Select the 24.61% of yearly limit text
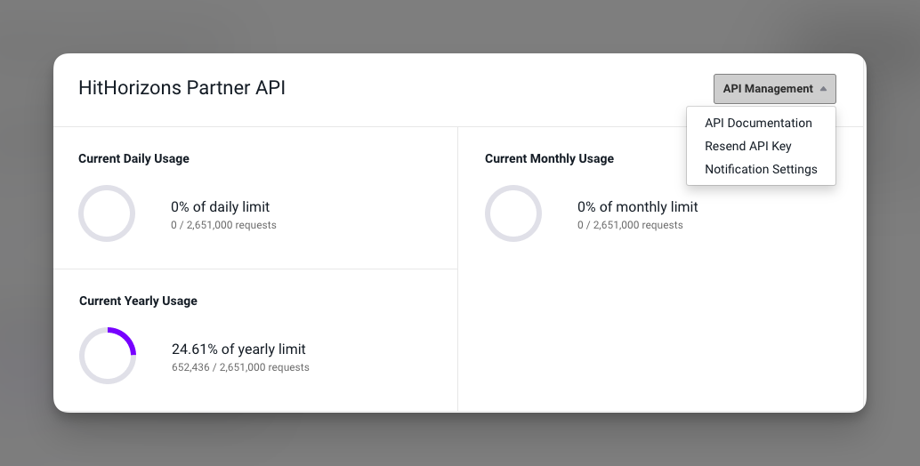The height and width of the screenshot is (466, 920). click(x=238, y=349)
